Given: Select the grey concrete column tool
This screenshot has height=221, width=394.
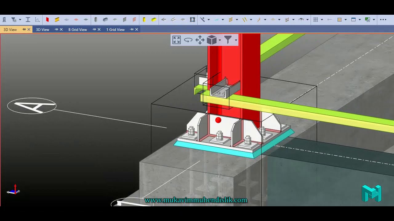Looking at the screenshot, I should [x=96, y=20].
